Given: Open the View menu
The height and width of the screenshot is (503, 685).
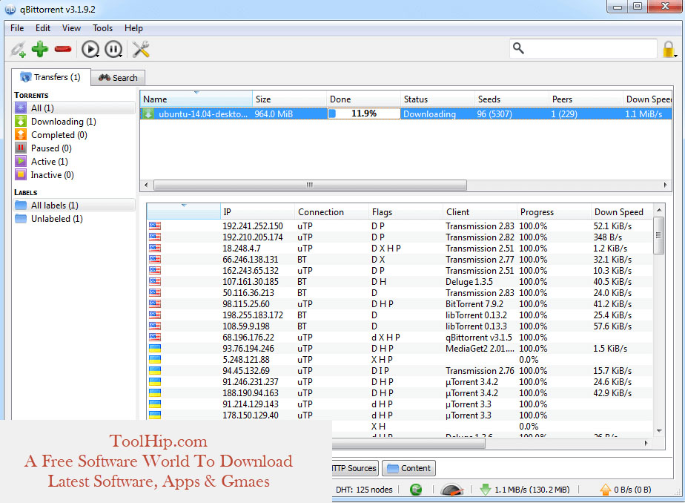Looking at the screenshot, I should click(71, 28).
